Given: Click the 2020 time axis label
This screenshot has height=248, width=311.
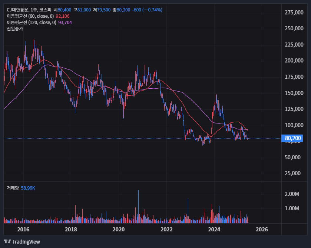Looking at the screenshot, I should [118, 230].
